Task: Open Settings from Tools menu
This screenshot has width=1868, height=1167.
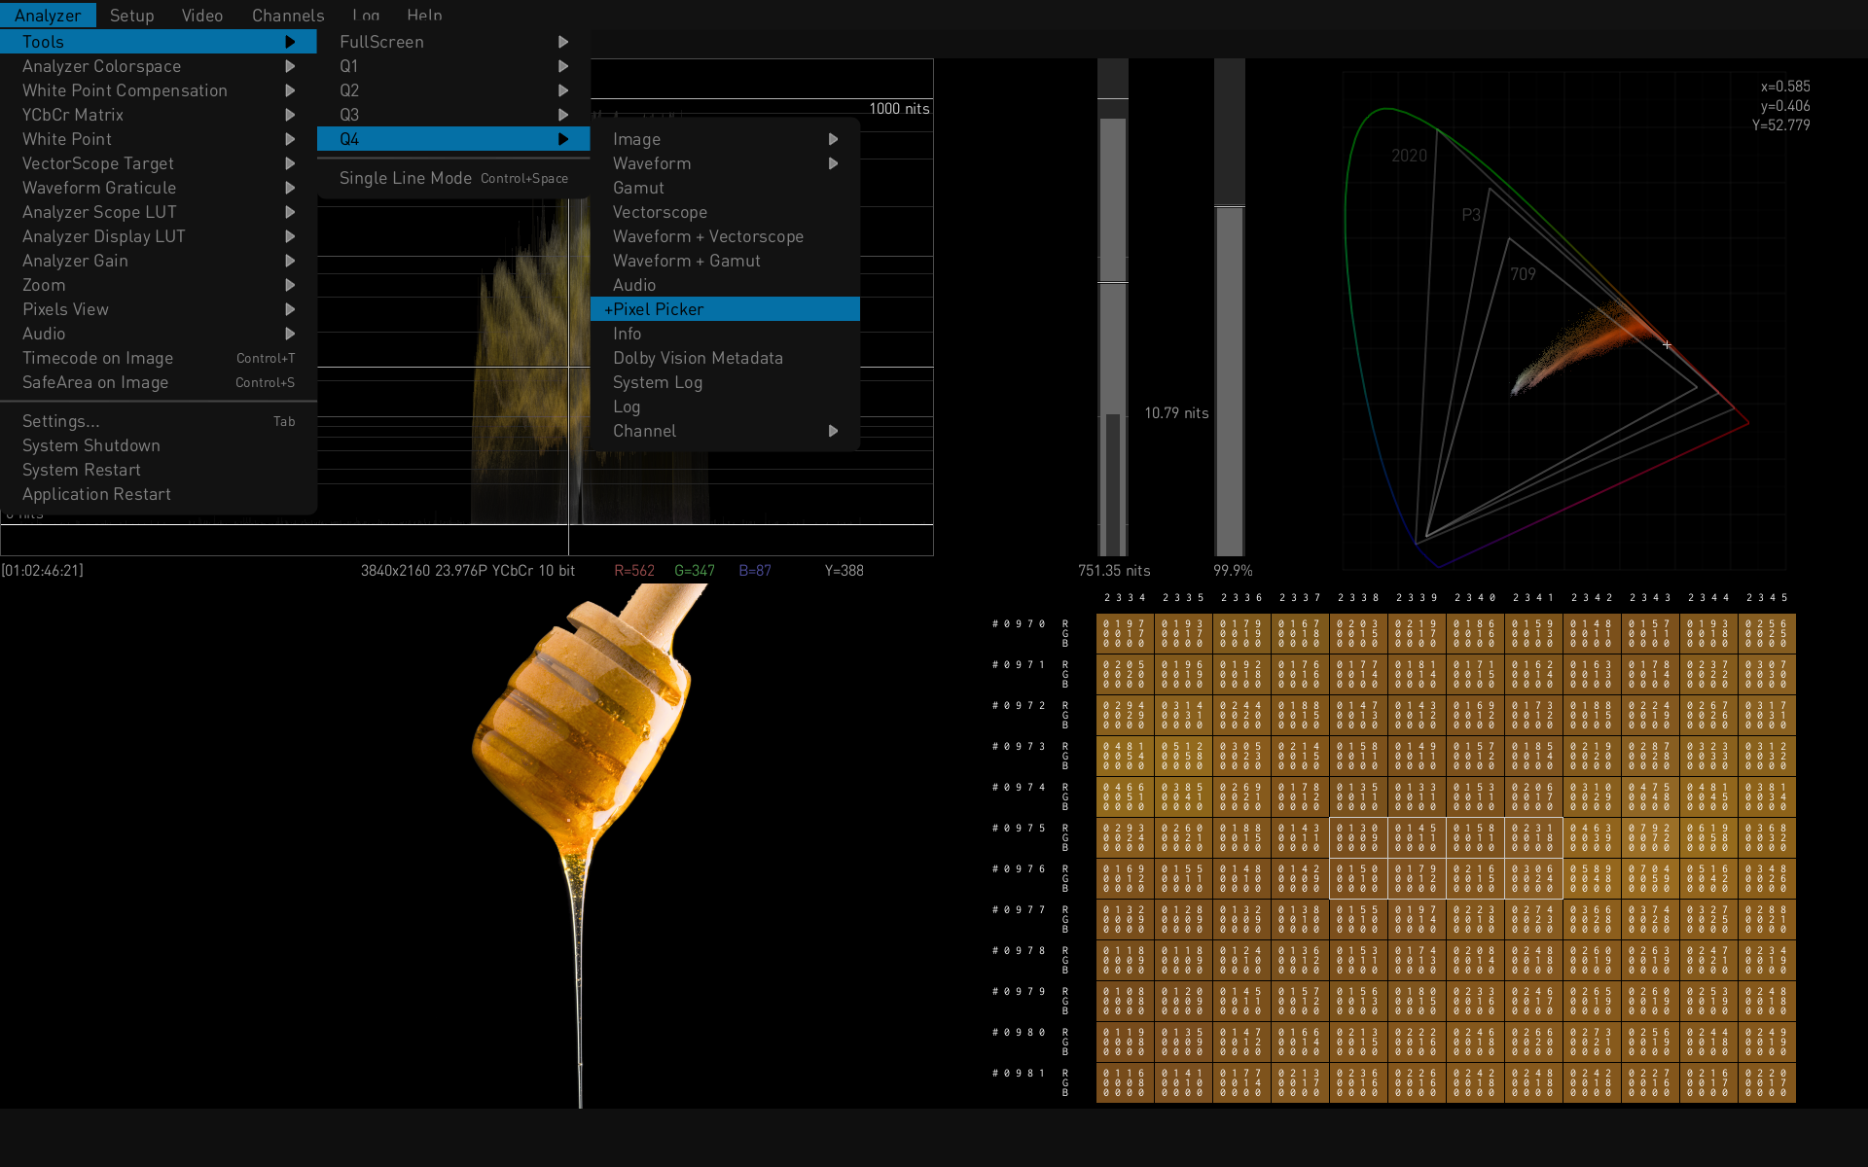Action: click(60, 421)
